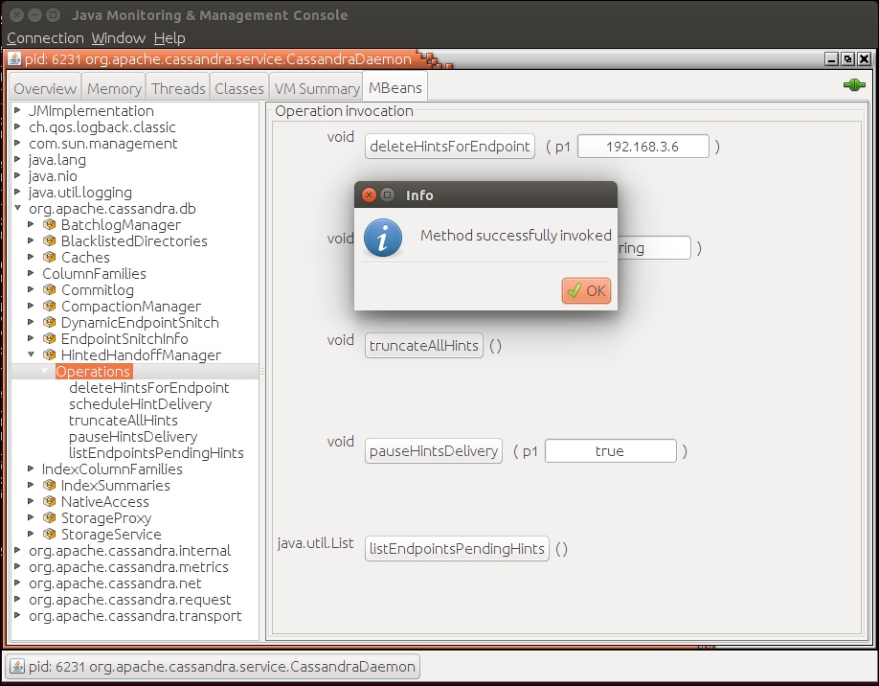Screen dimensions: 879x686
Task: Select truncateAllHints in the tree
Action: (124, 420)
